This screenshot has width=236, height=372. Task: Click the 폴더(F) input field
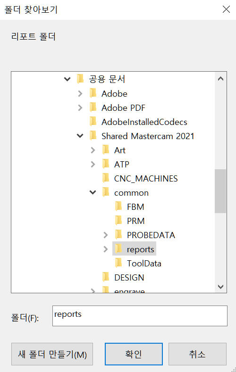tap(140, 316)
